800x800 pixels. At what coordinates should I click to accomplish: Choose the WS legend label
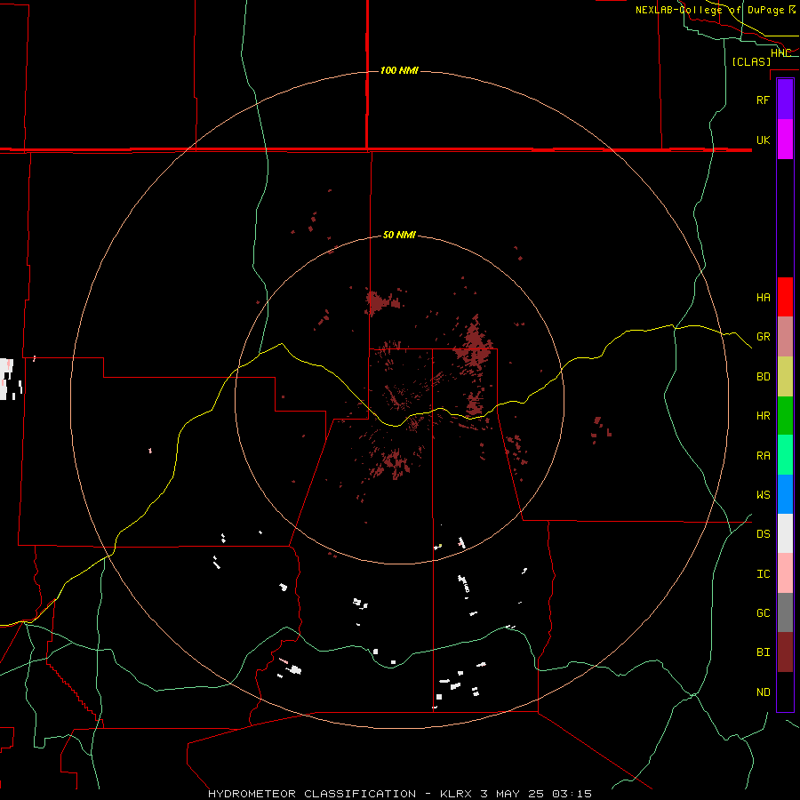point(763,495)
